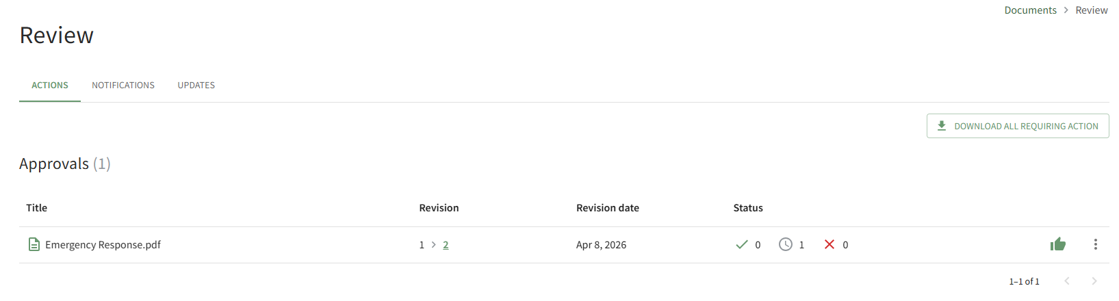Click the download arrow icon
The width and height of the screenshot is (1119, 301).
942,126
